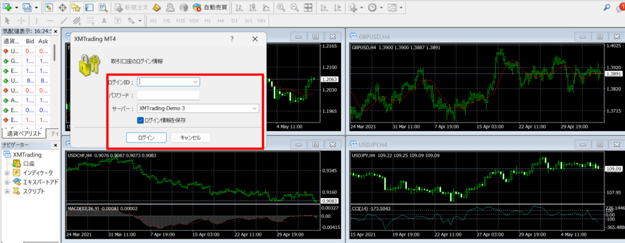This screenshot has width=625, height=243.
Task: Open the ログインID dropdown list
Action: click(x=195, y=82)
